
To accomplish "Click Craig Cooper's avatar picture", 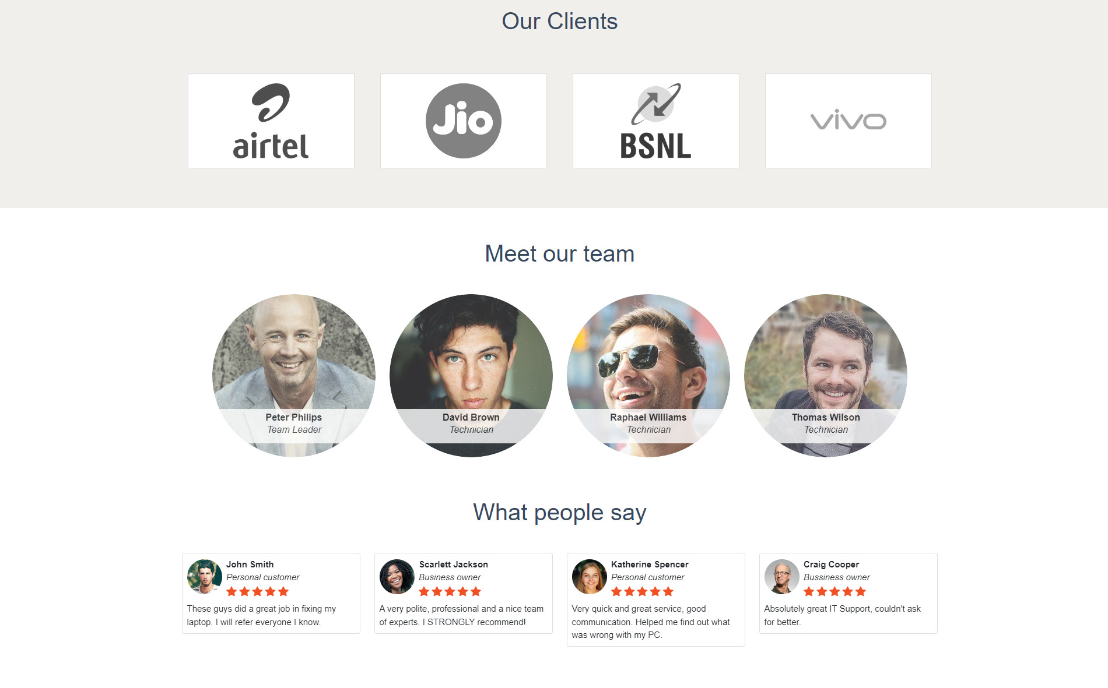I will click(x=781, y=577).
